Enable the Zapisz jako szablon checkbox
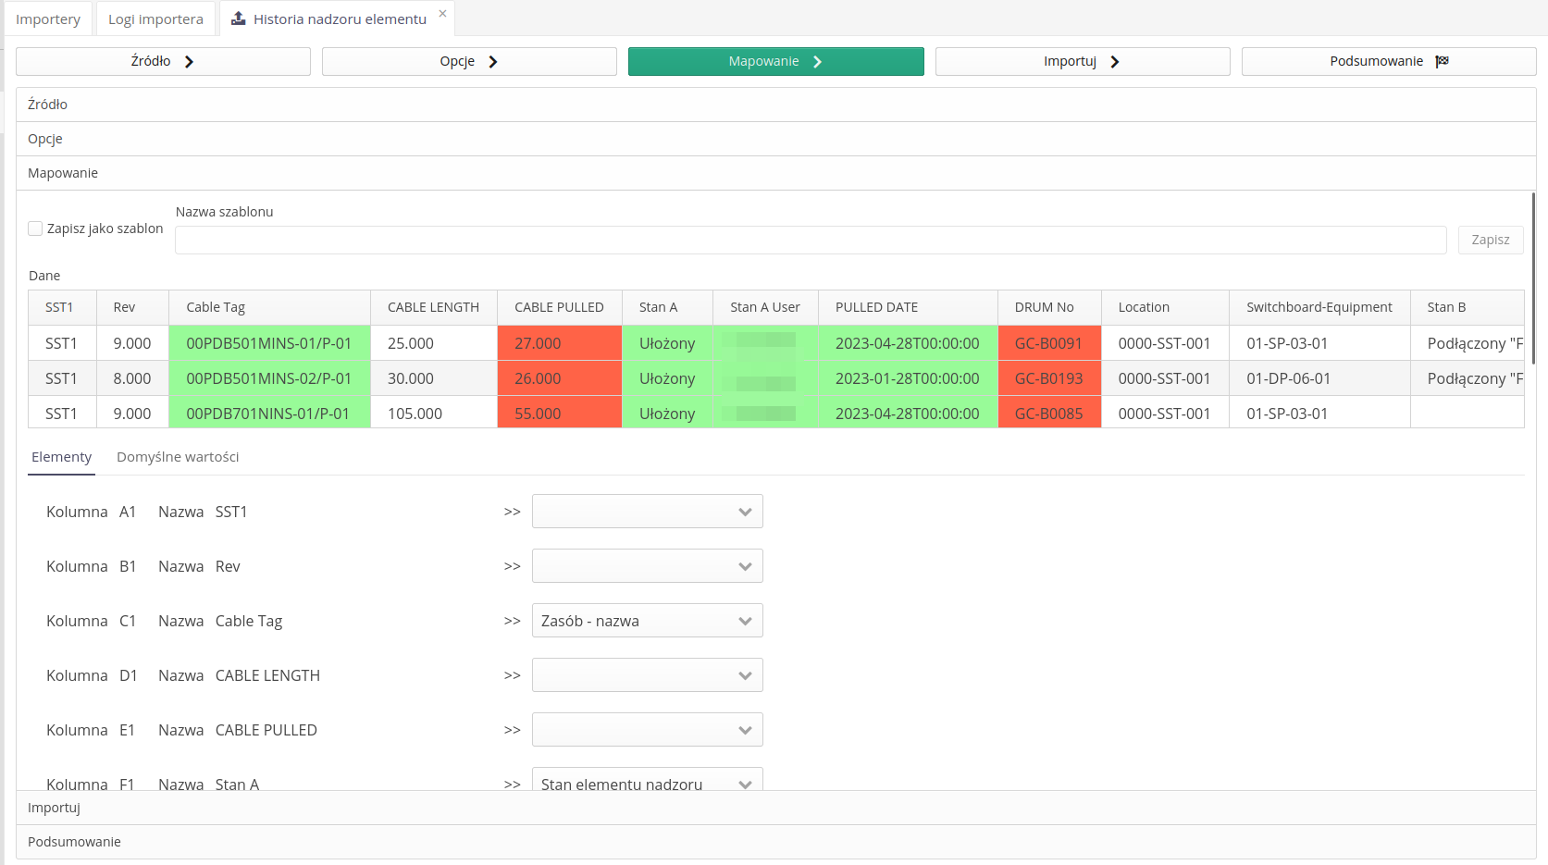The height and width of the screenshot is (865, 1548). click(35, 229)
